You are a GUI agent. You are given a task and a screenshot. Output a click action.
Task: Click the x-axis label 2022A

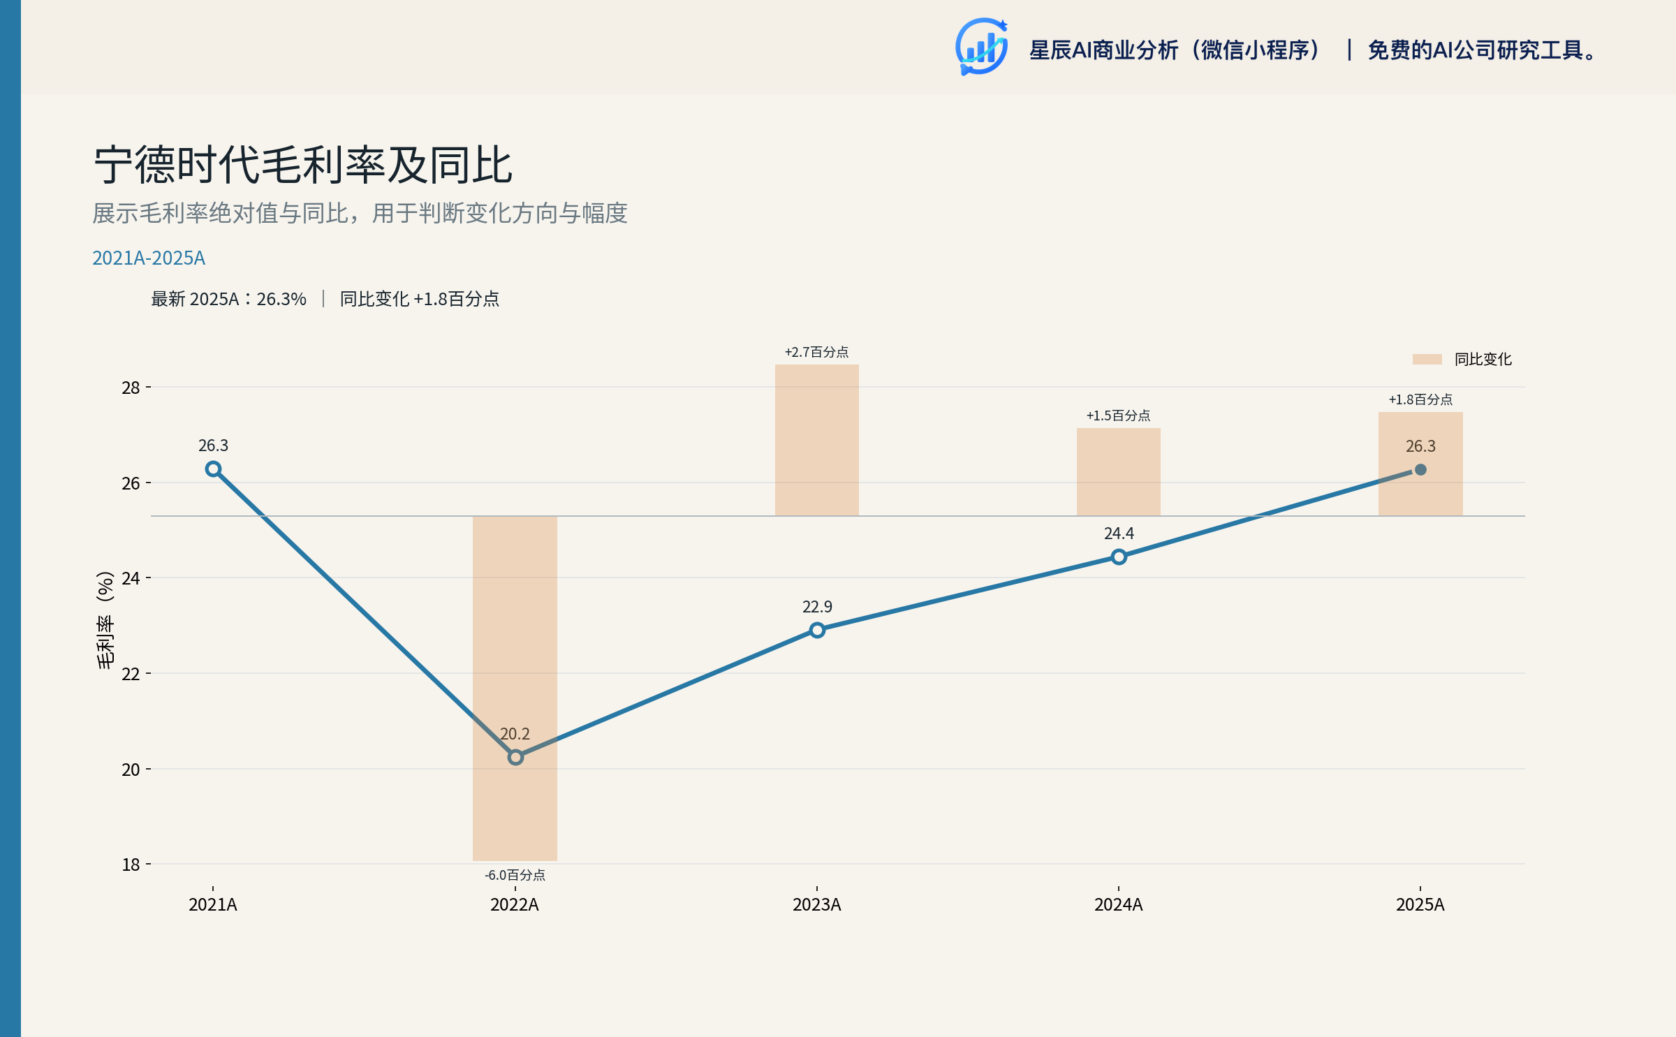tap(515, 905)
